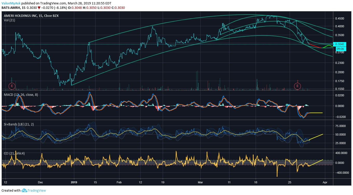Click the left earnings E marker

point(12,86)
